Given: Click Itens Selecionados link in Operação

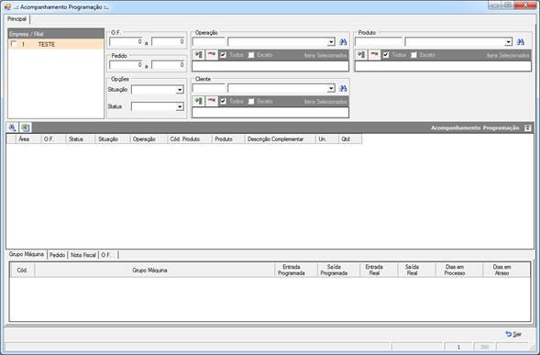Looking at the screenshot, I should click(325, 55).
